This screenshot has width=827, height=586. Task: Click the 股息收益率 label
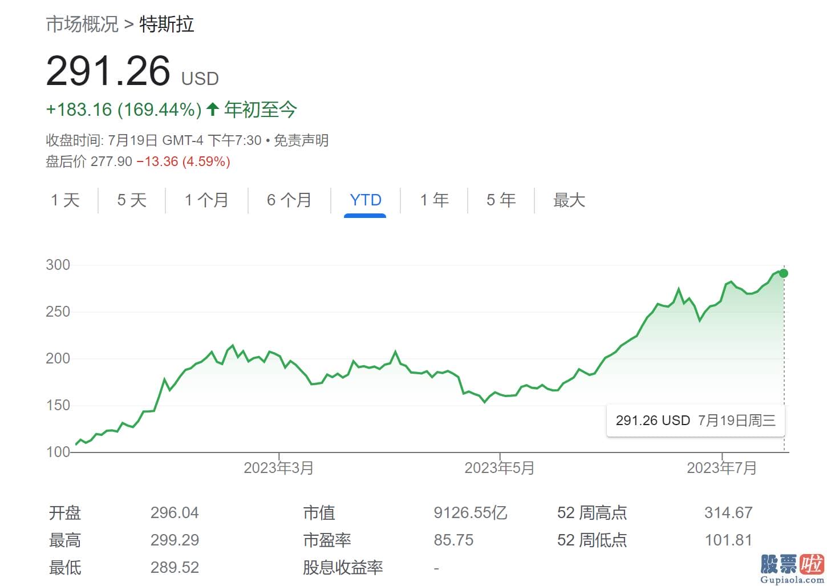[343, 568]
